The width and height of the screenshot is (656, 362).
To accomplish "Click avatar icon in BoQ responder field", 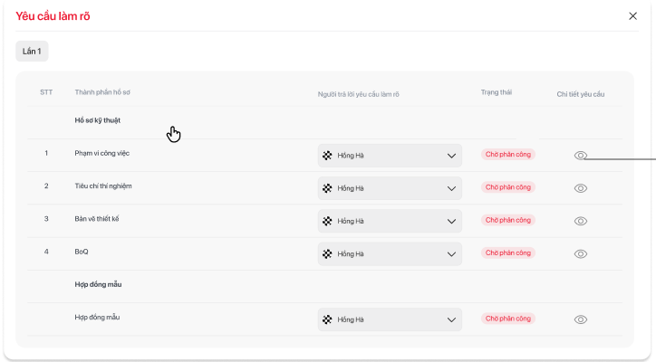I will coord(327,254).
